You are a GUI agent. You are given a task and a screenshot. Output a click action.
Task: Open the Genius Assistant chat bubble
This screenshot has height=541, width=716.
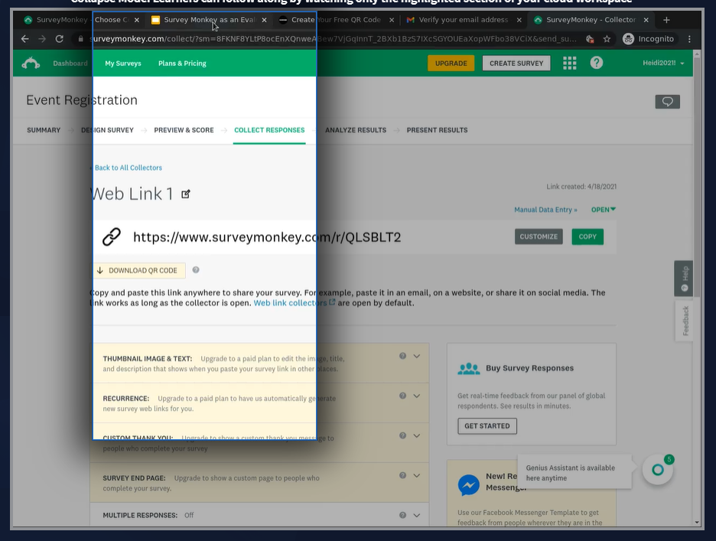click(658, 469)
